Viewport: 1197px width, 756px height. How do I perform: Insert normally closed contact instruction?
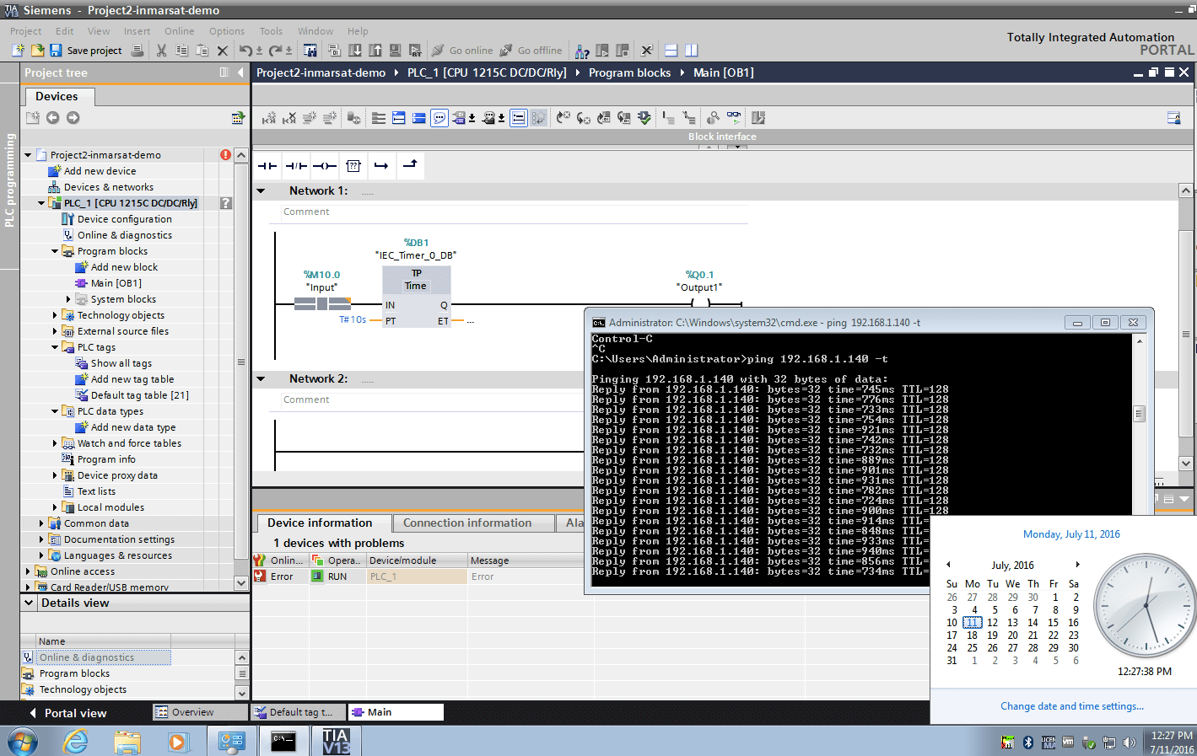click(x=296, y=166)
